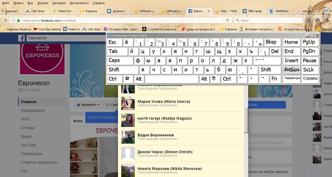Toggle the left Shift key on keyboard
Viewport: 332px width, 177px height.
point(123,70)
